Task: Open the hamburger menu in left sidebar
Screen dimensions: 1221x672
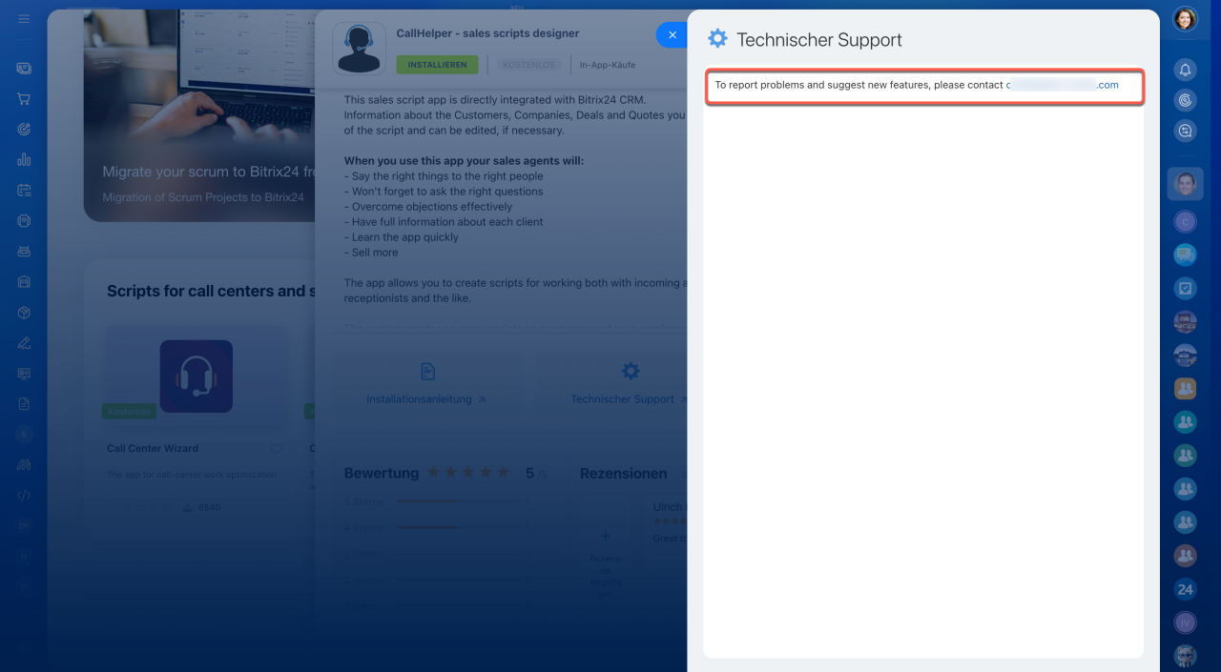Action: tap(24, 19)
